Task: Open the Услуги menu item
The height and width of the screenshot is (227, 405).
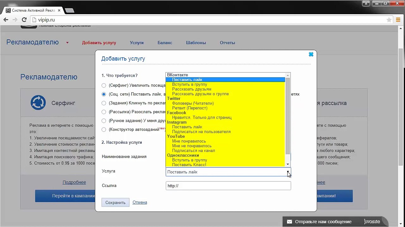Action: 137,43
